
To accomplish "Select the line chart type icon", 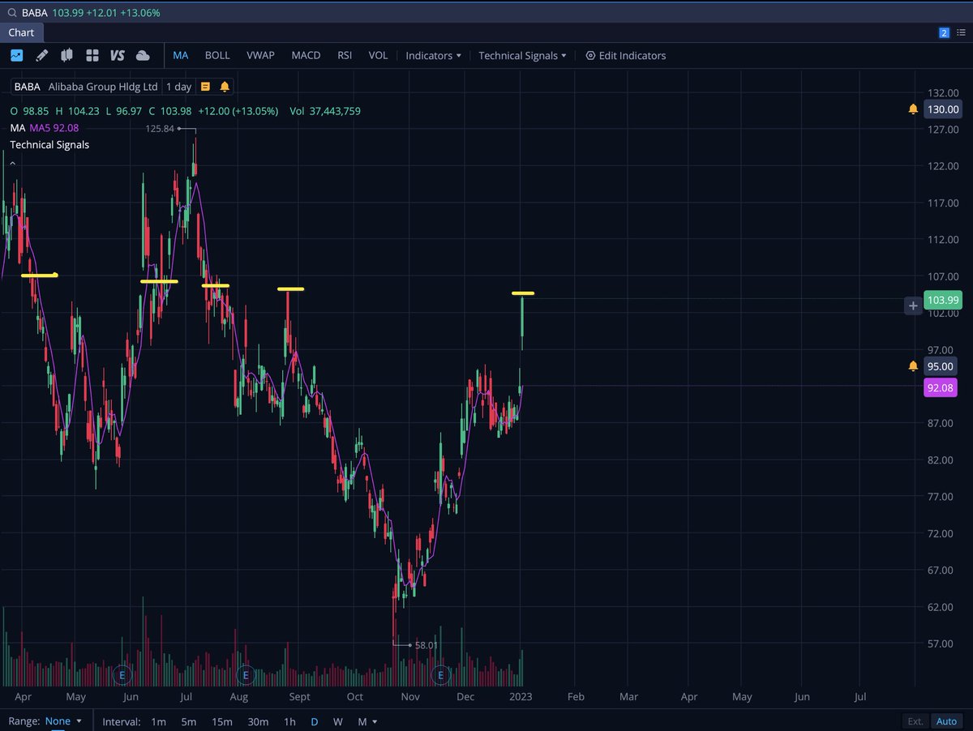I will (x=17, y=55).
